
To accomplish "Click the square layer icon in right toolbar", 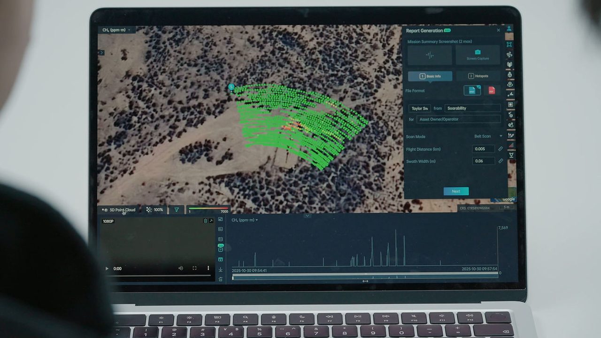I will click(510, 105).
